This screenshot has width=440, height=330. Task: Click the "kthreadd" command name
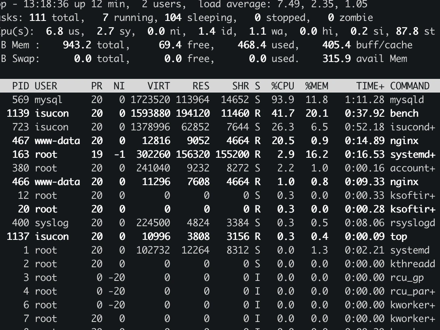point(413,264)
